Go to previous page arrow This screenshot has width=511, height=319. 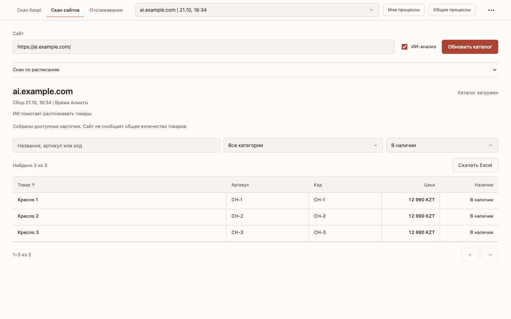[470, 255]
